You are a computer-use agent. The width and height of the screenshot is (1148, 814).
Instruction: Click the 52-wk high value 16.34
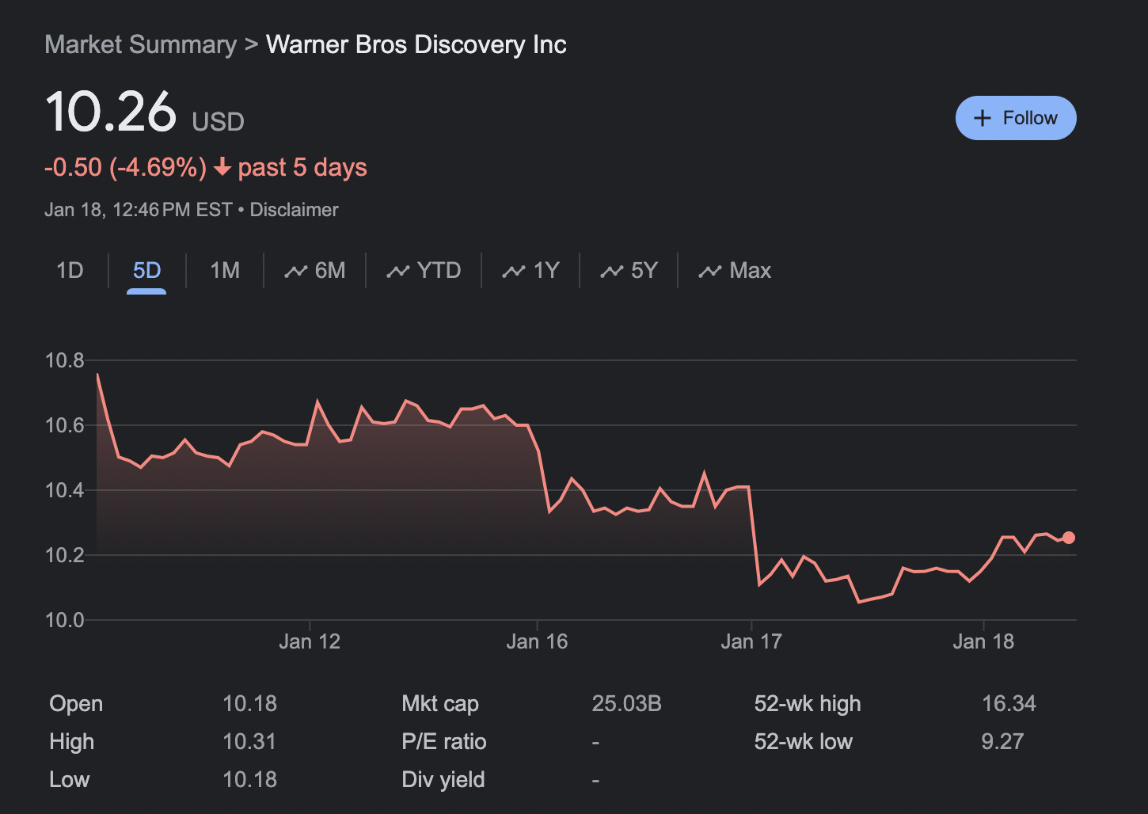[1009, 704]
